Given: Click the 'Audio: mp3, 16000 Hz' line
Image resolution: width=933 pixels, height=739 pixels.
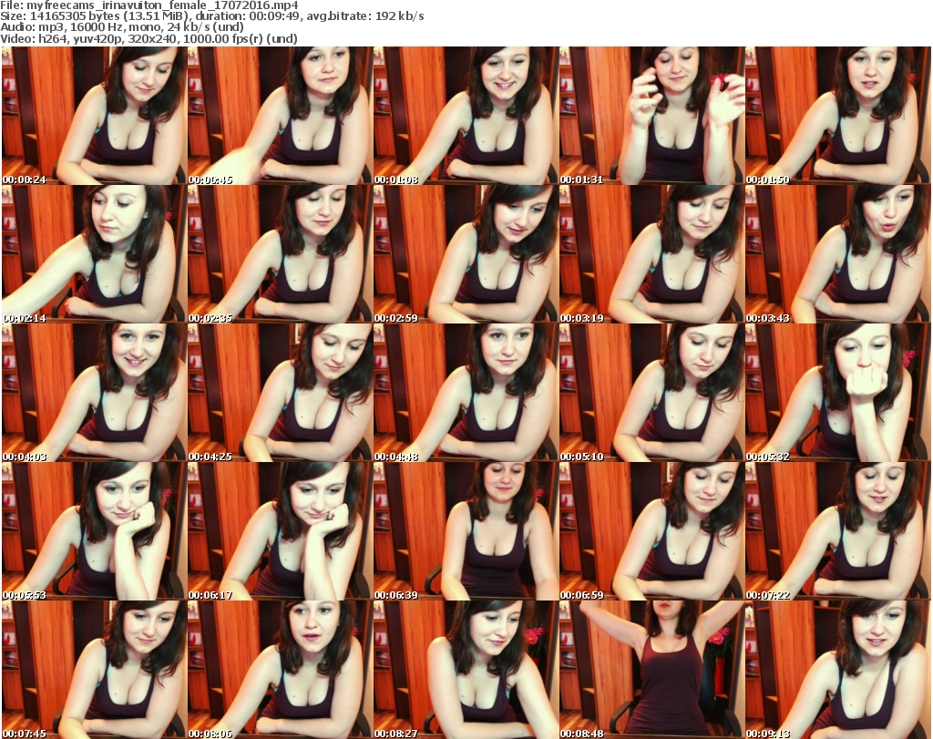Looking at the screenshot, I should 122,27.
